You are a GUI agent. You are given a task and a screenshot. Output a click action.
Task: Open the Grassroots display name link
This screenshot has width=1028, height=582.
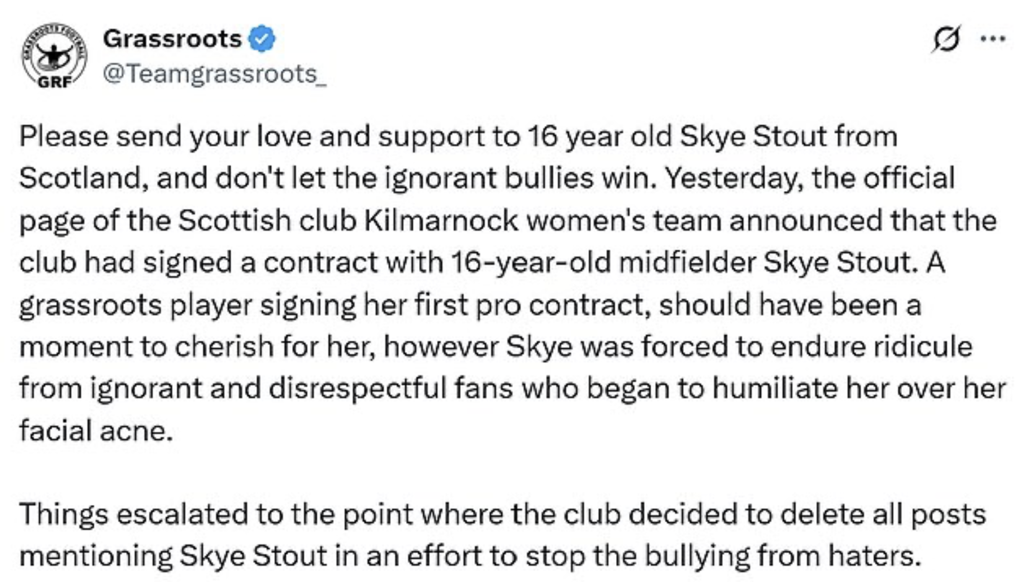coord(172,39)
